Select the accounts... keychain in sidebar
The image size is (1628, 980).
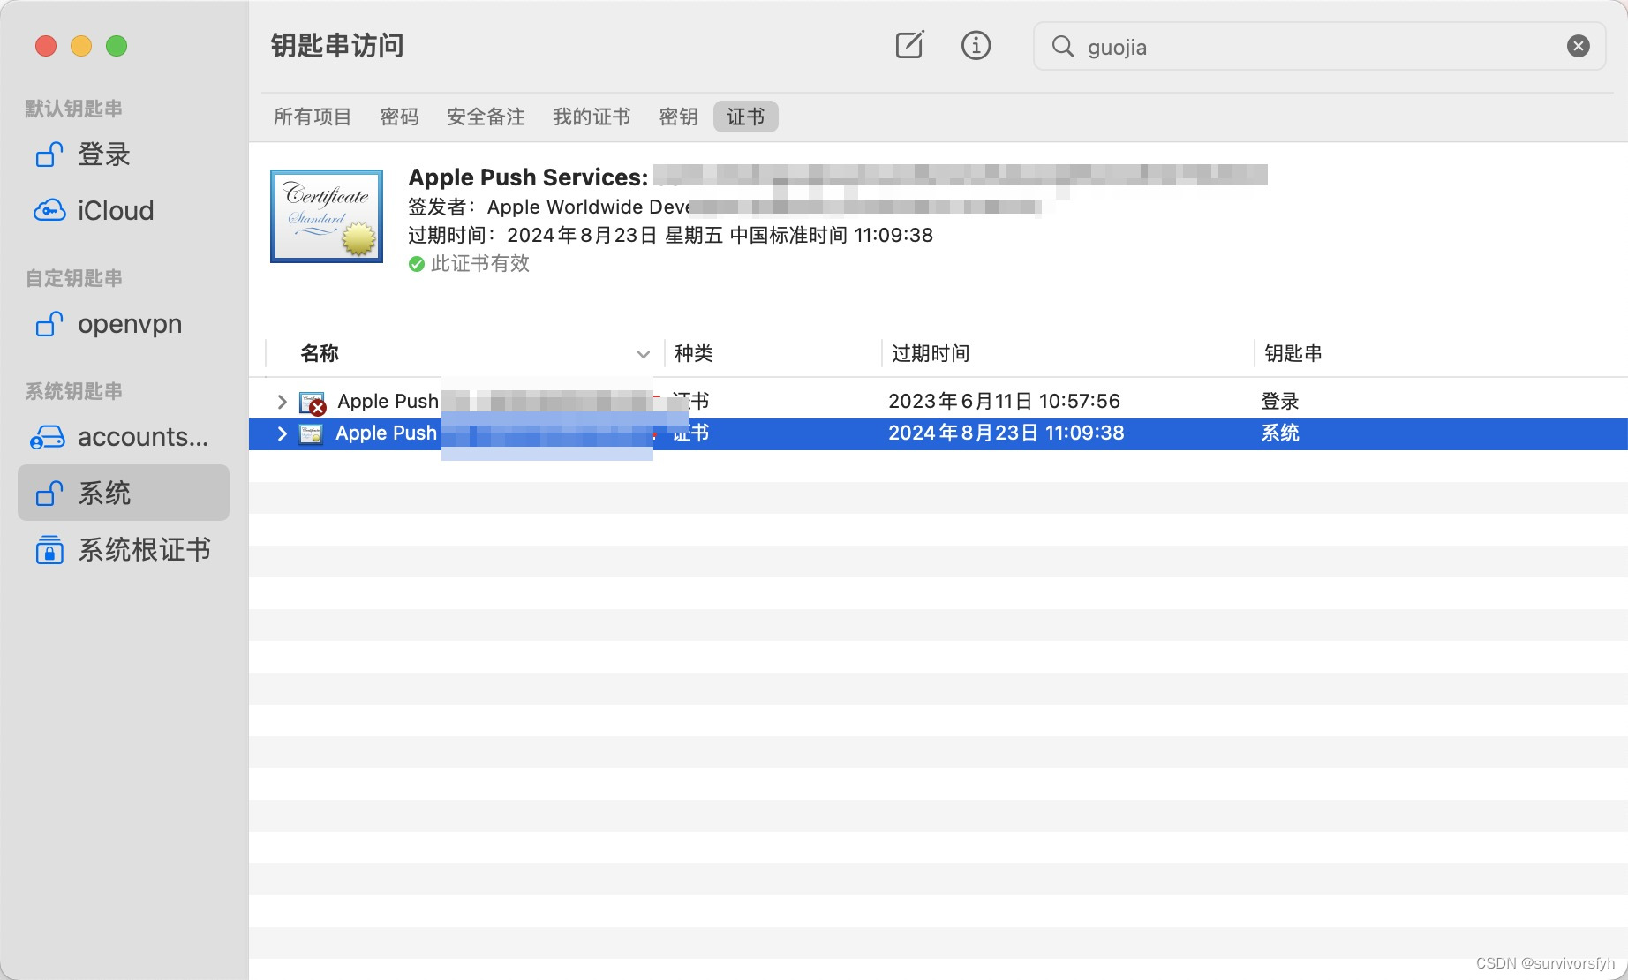click(124, 437)
